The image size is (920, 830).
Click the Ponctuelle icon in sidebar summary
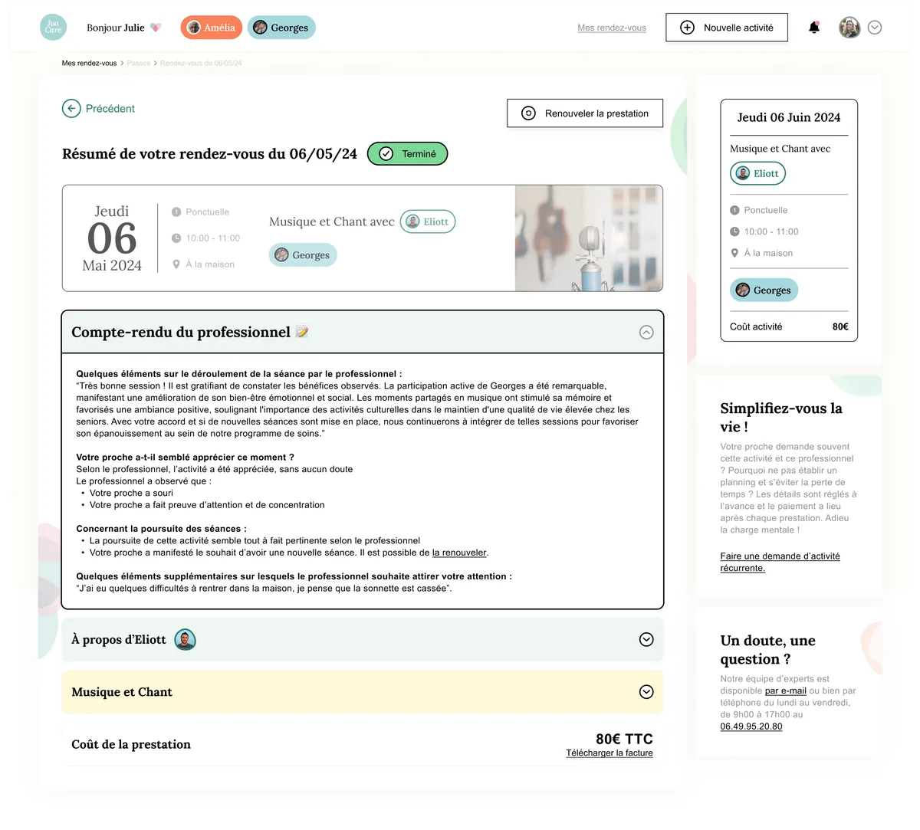(734, 210)
